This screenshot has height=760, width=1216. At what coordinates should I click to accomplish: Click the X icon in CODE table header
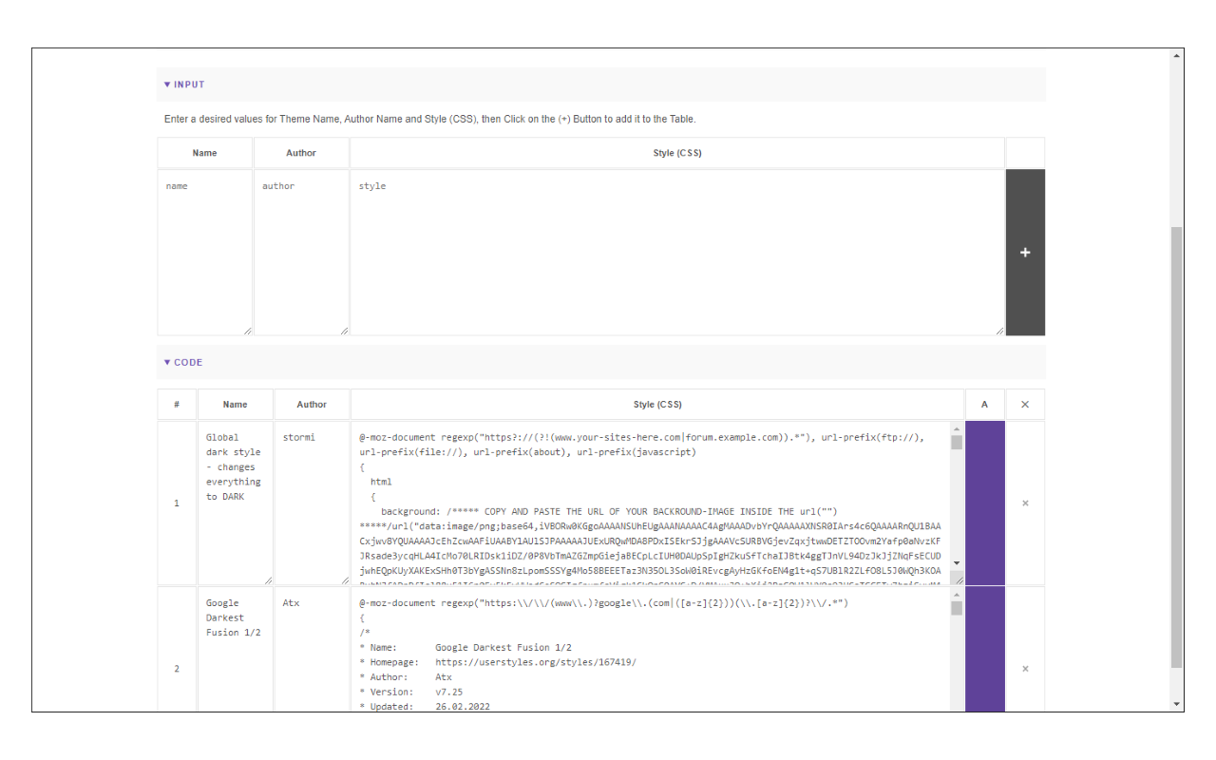[x=1025, y=405]
